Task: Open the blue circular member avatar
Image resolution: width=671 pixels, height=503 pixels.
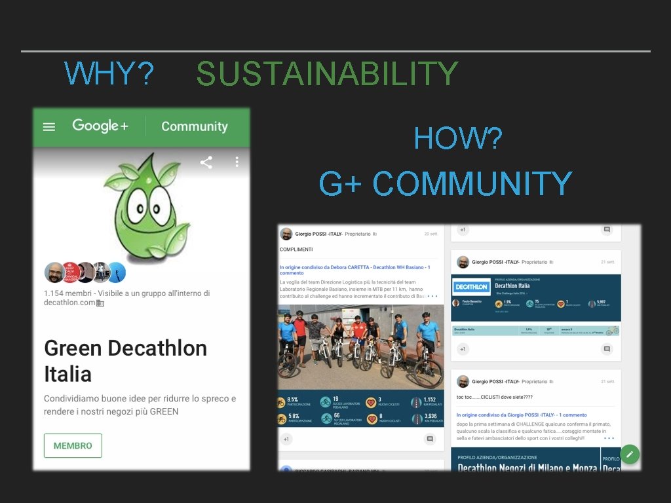Action: 117,272
